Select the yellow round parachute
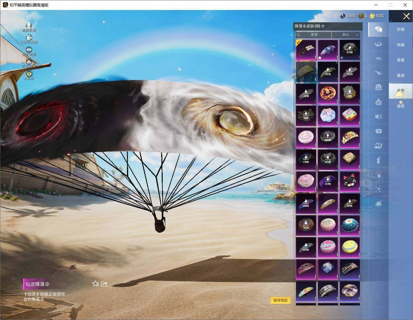413x320 pixels. pyautogui.click(x=350, y=247)
